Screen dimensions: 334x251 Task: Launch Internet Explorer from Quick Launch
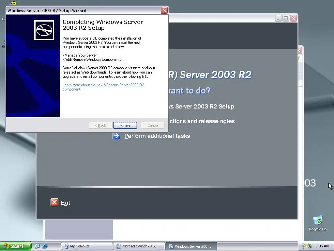click(45, 246)
